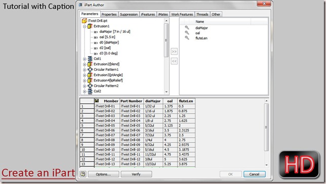Click the help question mark icon
The width and height of the screenshot is (326, 184).
click(x=83, y=174)
